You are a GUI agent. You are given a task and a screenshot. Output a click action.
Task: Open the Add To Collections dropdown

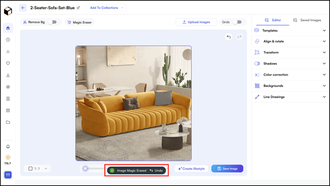coord(106,8)
